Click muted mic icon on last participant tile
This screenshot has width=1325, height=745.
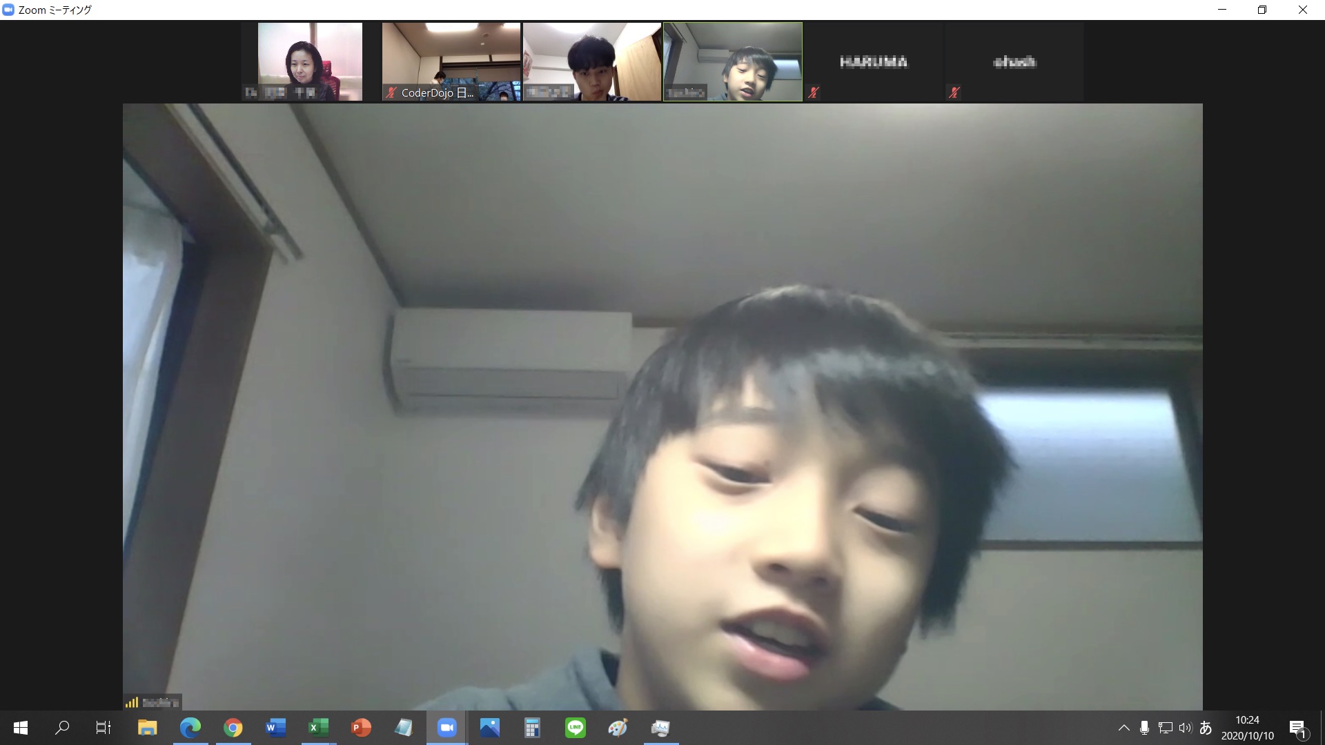[x=954, y=92]
